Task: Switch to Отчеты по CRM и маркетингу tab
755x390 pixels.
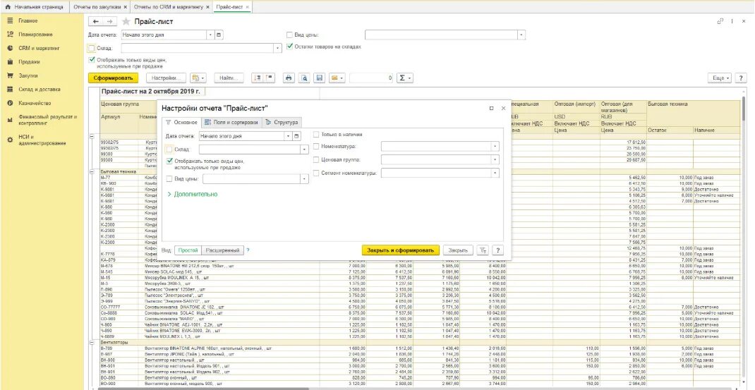Action: click(171, 7)
